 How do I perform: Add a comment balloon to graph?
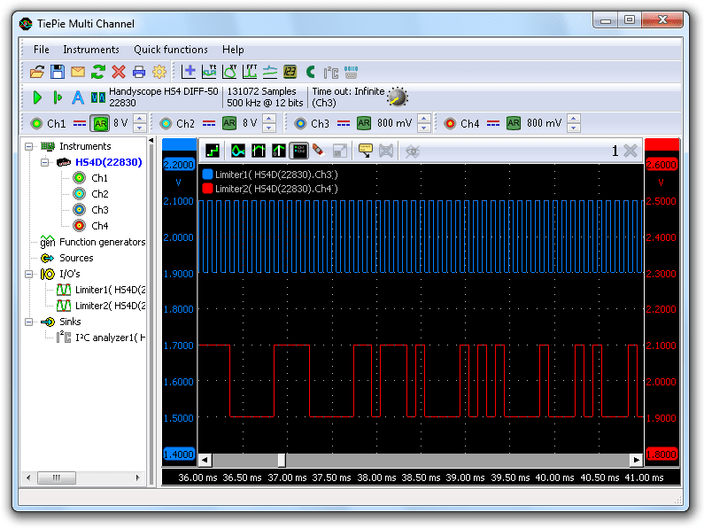(x=366, y=151)
